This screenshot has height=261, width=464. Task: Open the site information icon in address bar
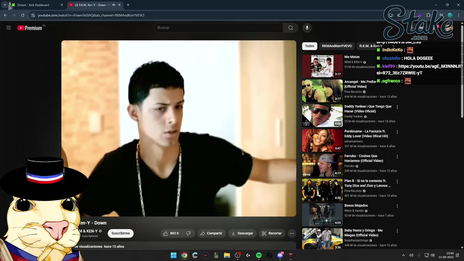(33, 15)
